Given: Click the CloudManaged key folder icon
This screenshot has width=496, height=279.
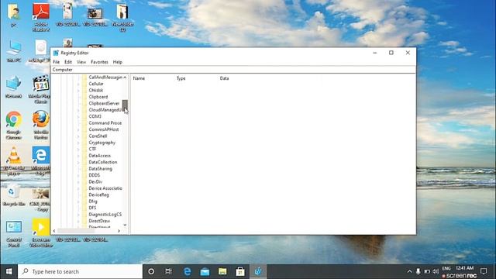Looking at the screenshot, I should (84, 110).
